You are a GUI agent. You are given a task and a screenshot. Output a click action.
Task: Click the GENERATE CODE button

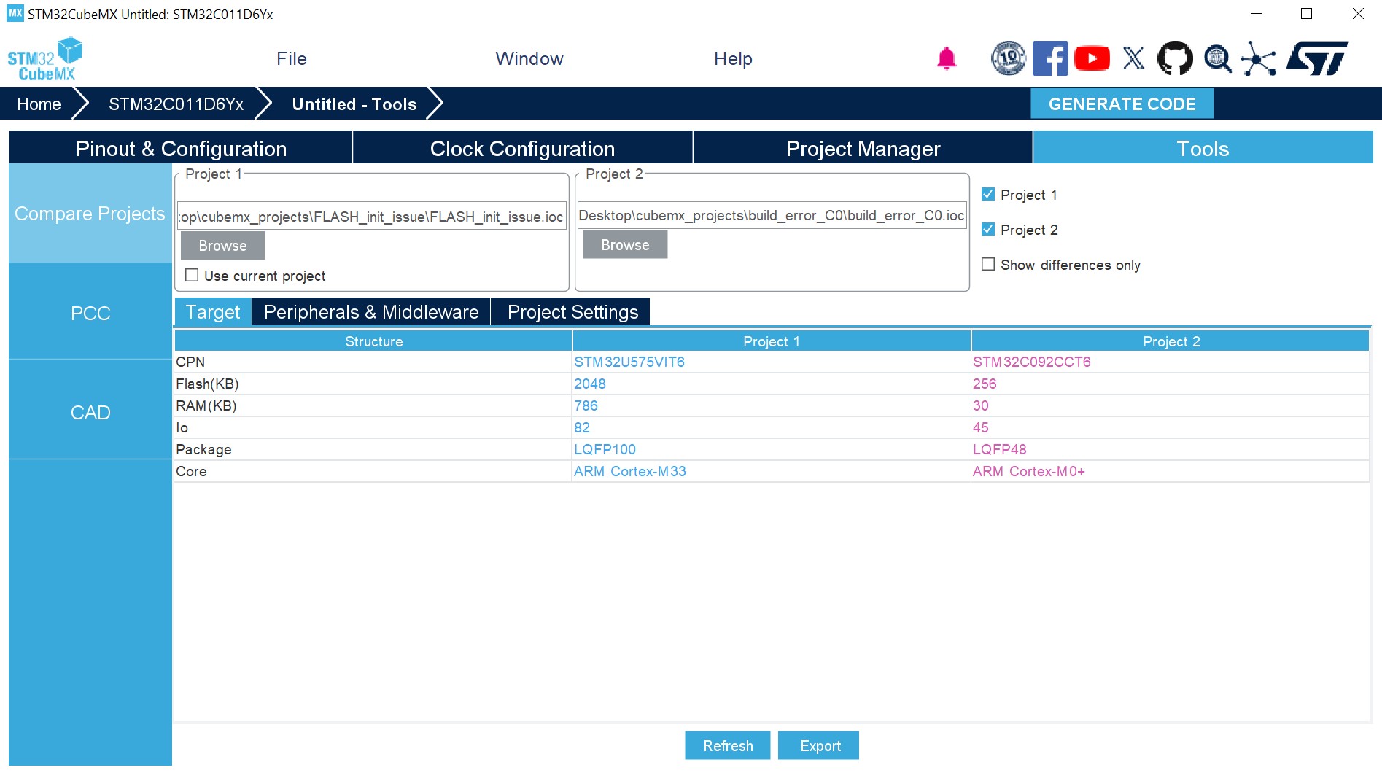(x=1122, y=104)
